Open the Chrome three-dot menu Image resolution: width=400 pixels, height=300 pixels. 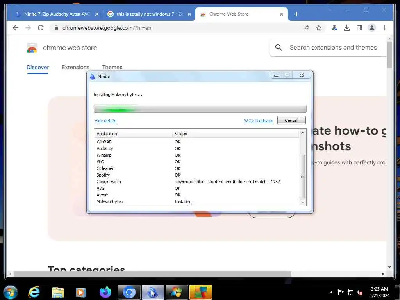384,28
